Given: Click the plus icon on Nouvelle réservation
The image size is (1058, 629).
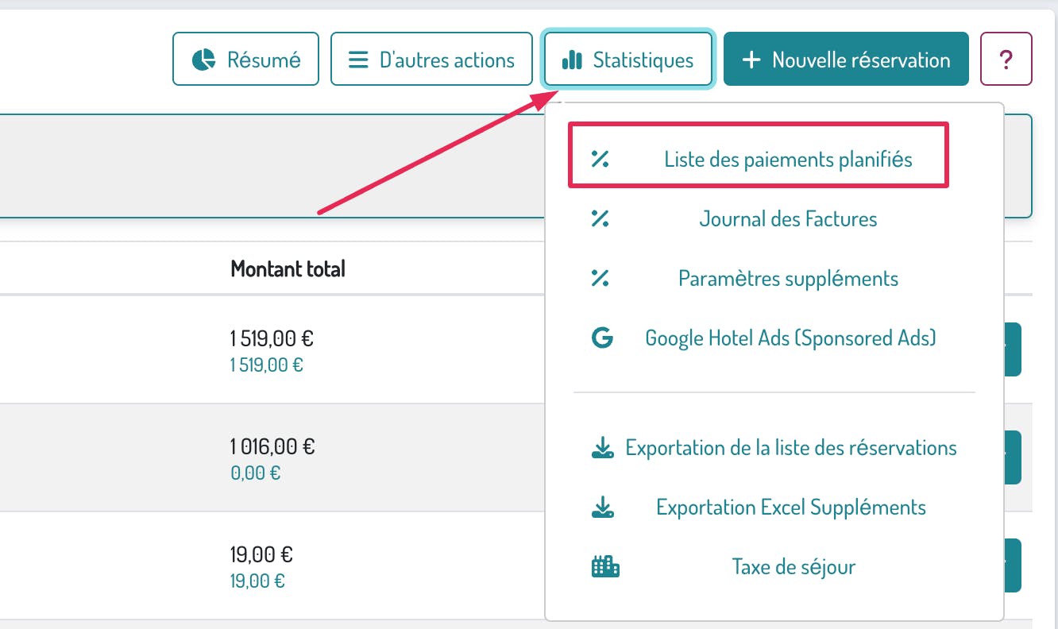Looking at the screenshot, I should 751,60.
